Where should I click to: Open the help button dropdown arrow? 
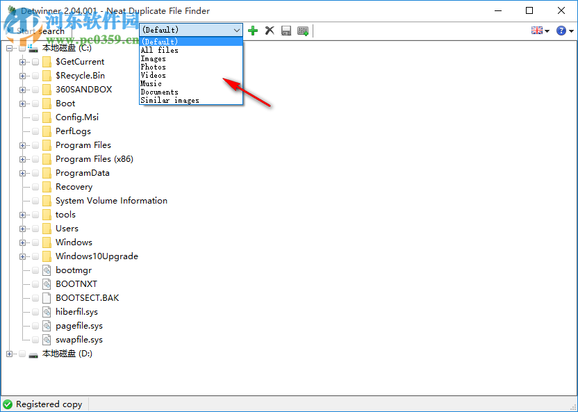[x=571, y=31]
